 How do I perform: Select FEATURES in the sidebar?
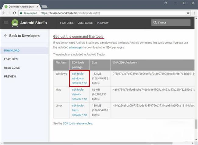tap(11, 59)
